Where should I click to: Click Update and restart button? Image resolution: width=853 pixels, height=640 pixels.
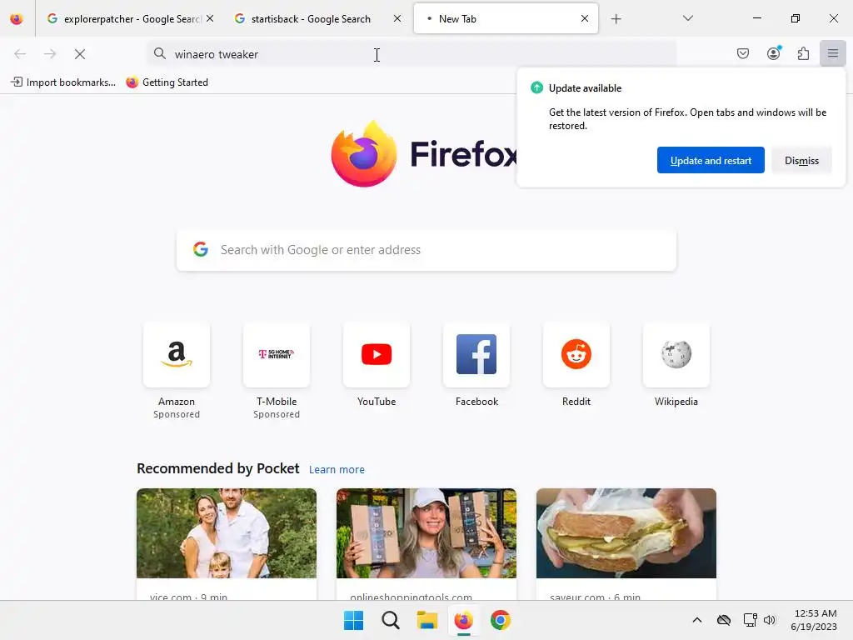(x=711, y=161)
